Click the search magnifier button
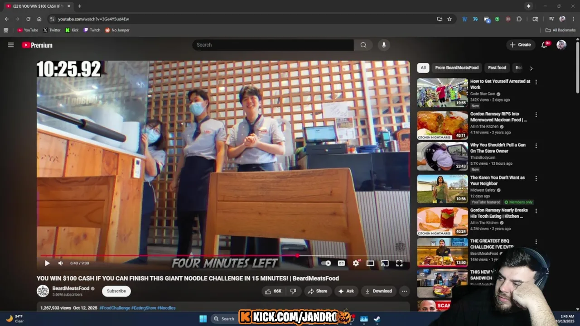Image resolution: width=580 pixels, height=326 pixels. [x=363, y=45]
